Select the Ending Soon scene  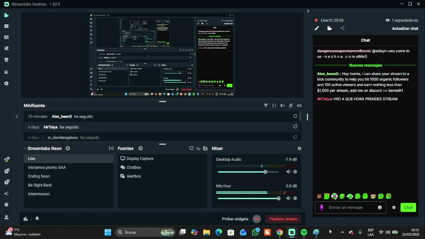[x=68, y=176]
